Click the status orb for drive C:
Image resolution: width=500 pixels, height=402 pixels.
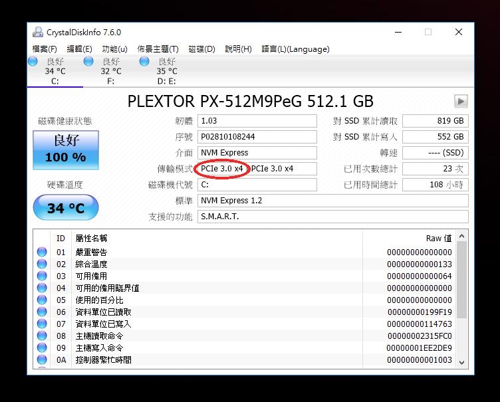[x=33, y=61]
